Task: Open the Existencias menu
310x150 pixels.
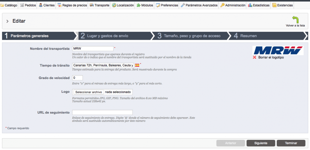Action: (282, 5)
